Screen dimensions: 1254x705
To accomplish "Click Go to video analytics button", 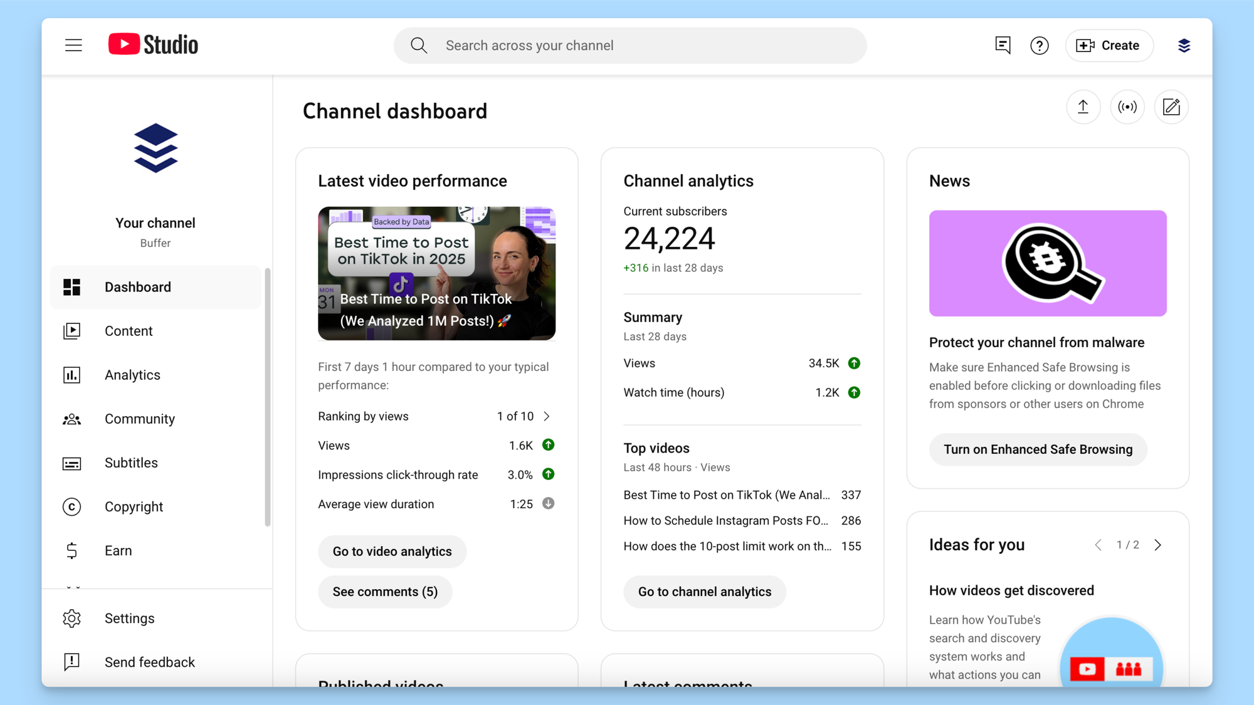I will tap(392, 551).
